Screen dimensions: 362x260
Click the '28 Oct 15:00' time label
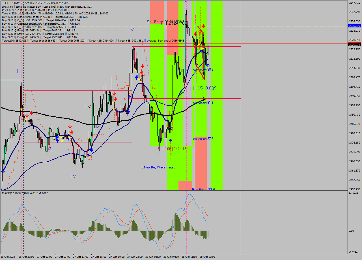tap(207, 257)
